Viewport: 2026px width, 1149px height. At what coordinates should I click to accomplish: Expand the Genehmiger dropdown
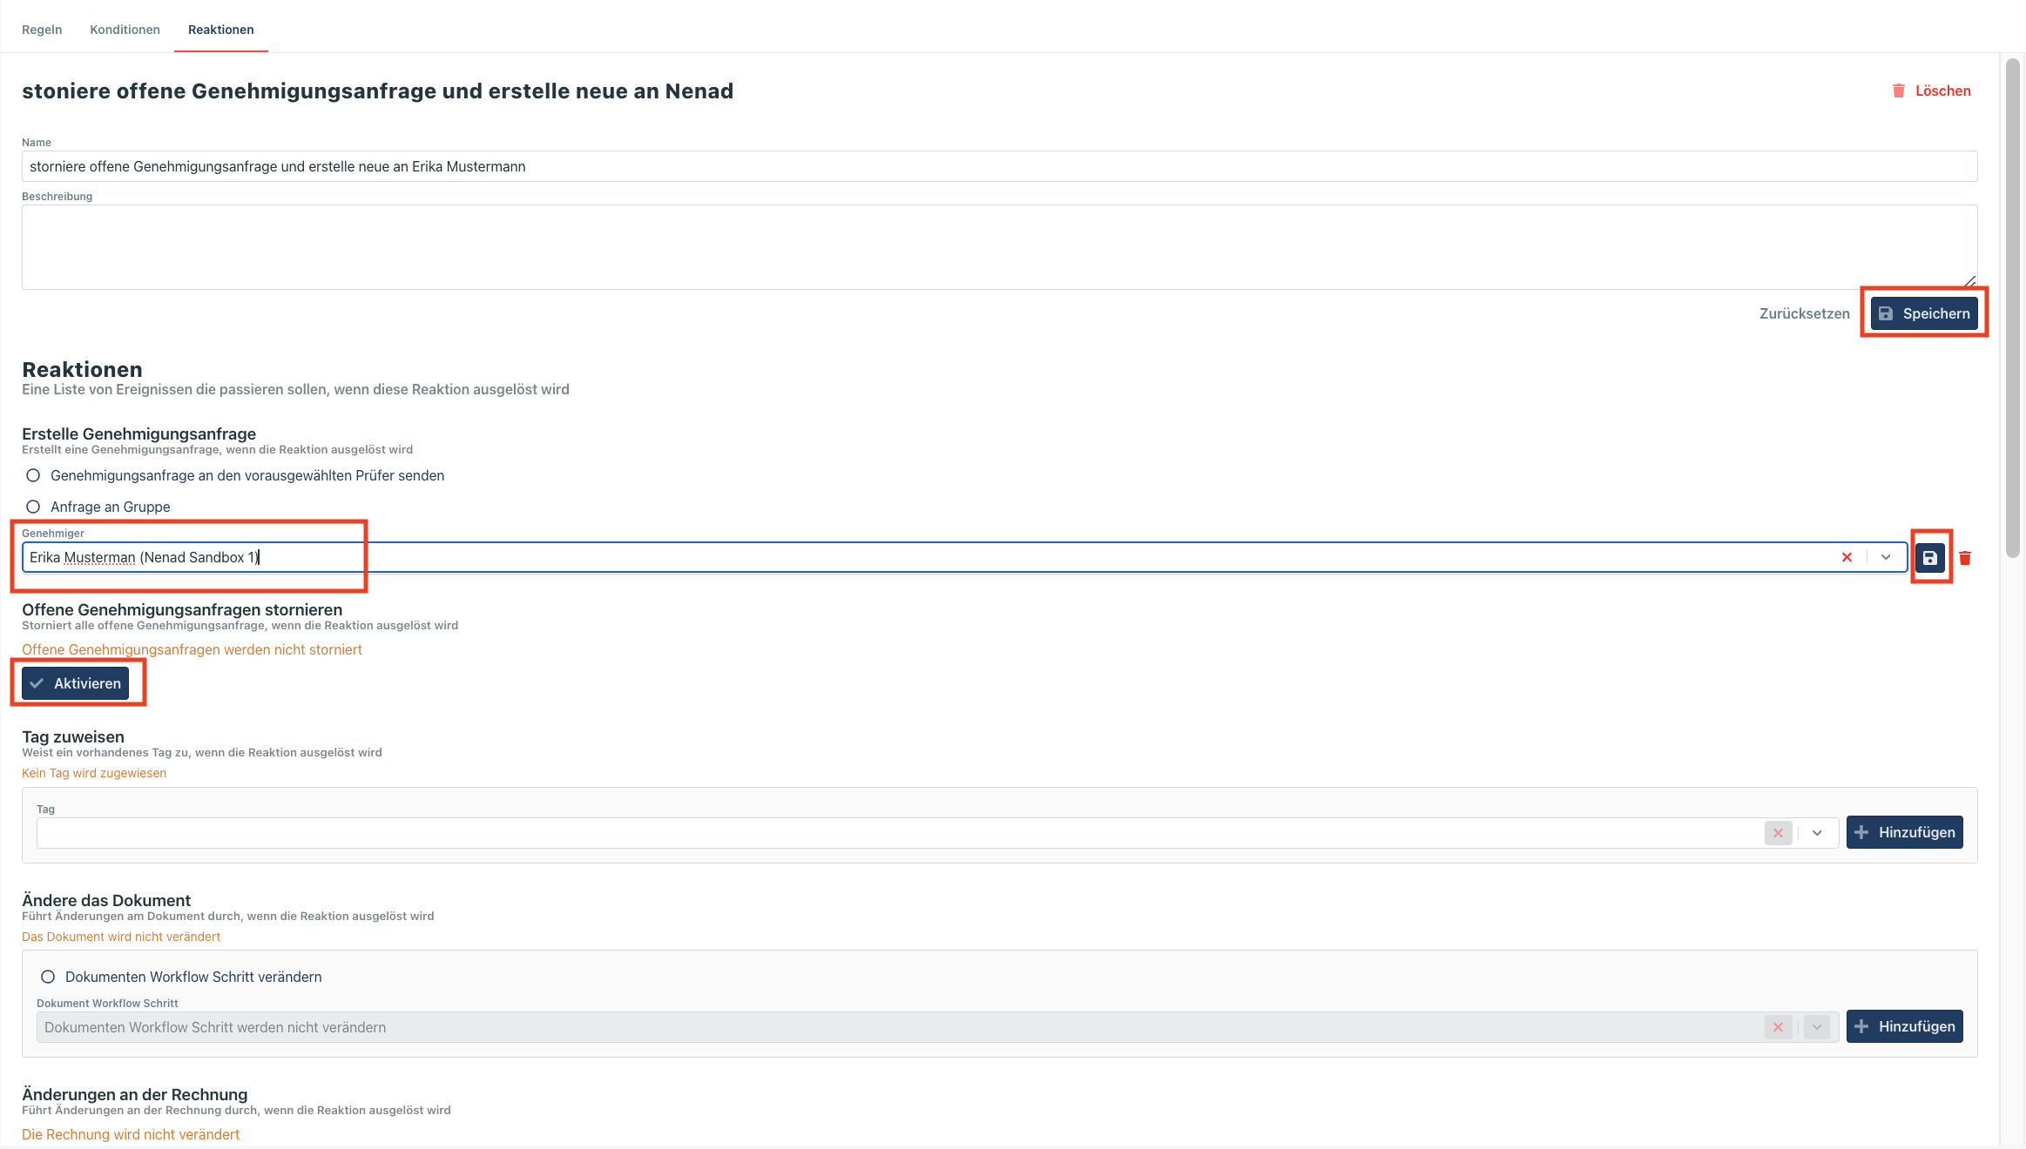tap(1886, 557)
